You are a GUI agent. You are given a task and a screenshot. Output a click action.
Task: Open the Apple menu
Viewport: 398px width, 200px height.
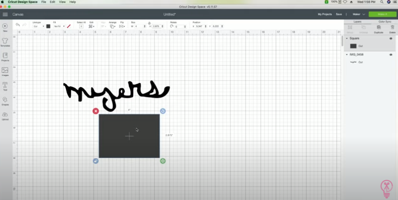click(2, 2)
